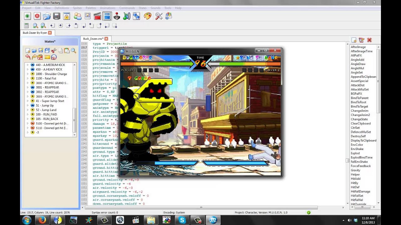
Task: Choose EnvShake in controller list
Action: click(x=357, y=149)
